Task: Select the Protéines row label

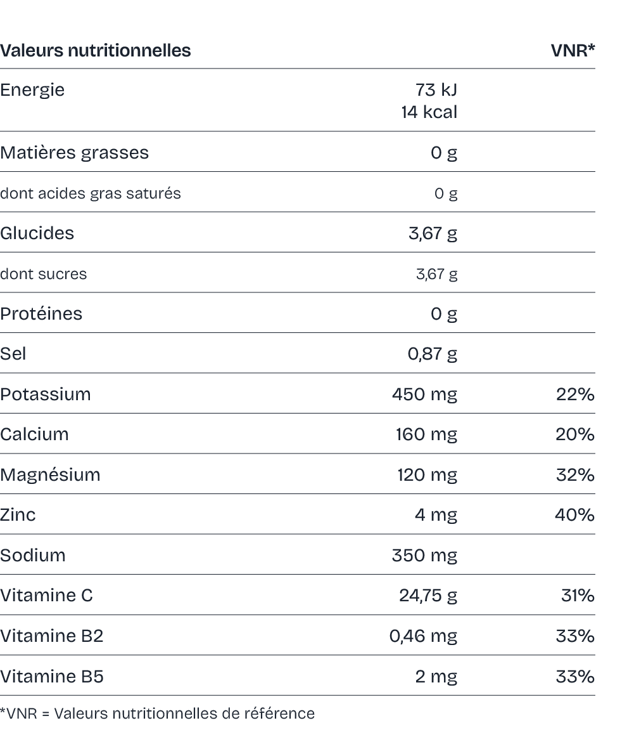Action: tap(41, 313)
